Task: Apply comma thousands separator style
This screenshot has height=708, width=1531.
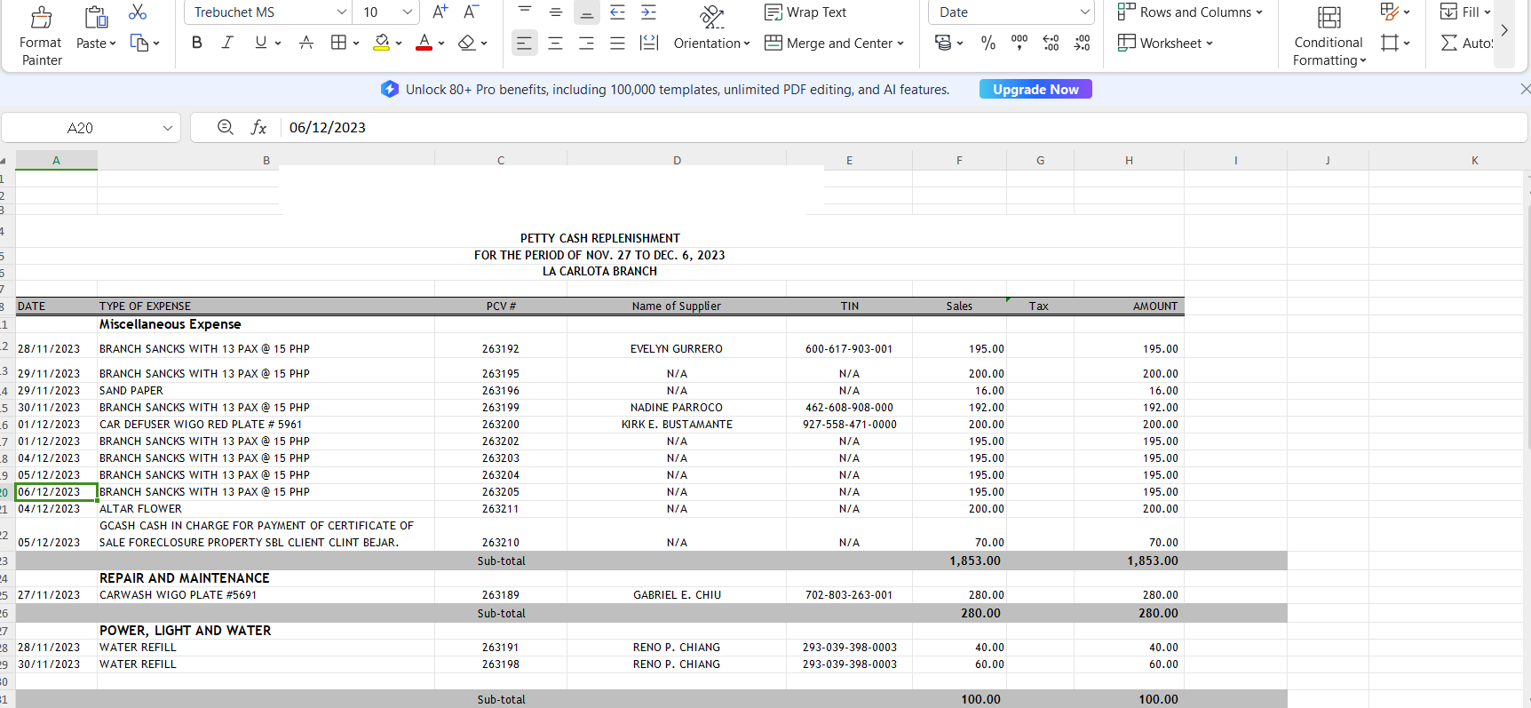Action: (1019, 43)
